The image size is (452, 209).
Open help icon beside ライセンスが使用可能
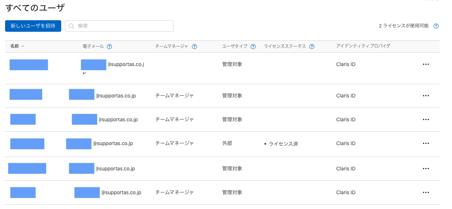pyautogui.click(x=436, y=26)
